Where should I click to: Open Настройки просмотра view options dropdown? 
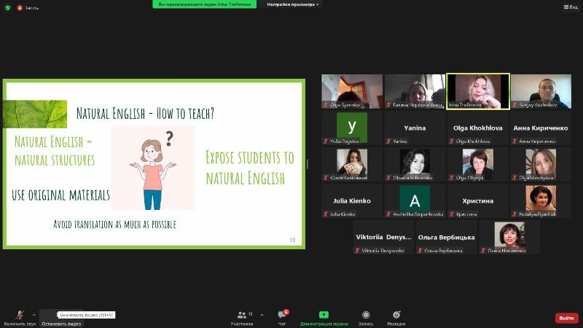point(293,4)
